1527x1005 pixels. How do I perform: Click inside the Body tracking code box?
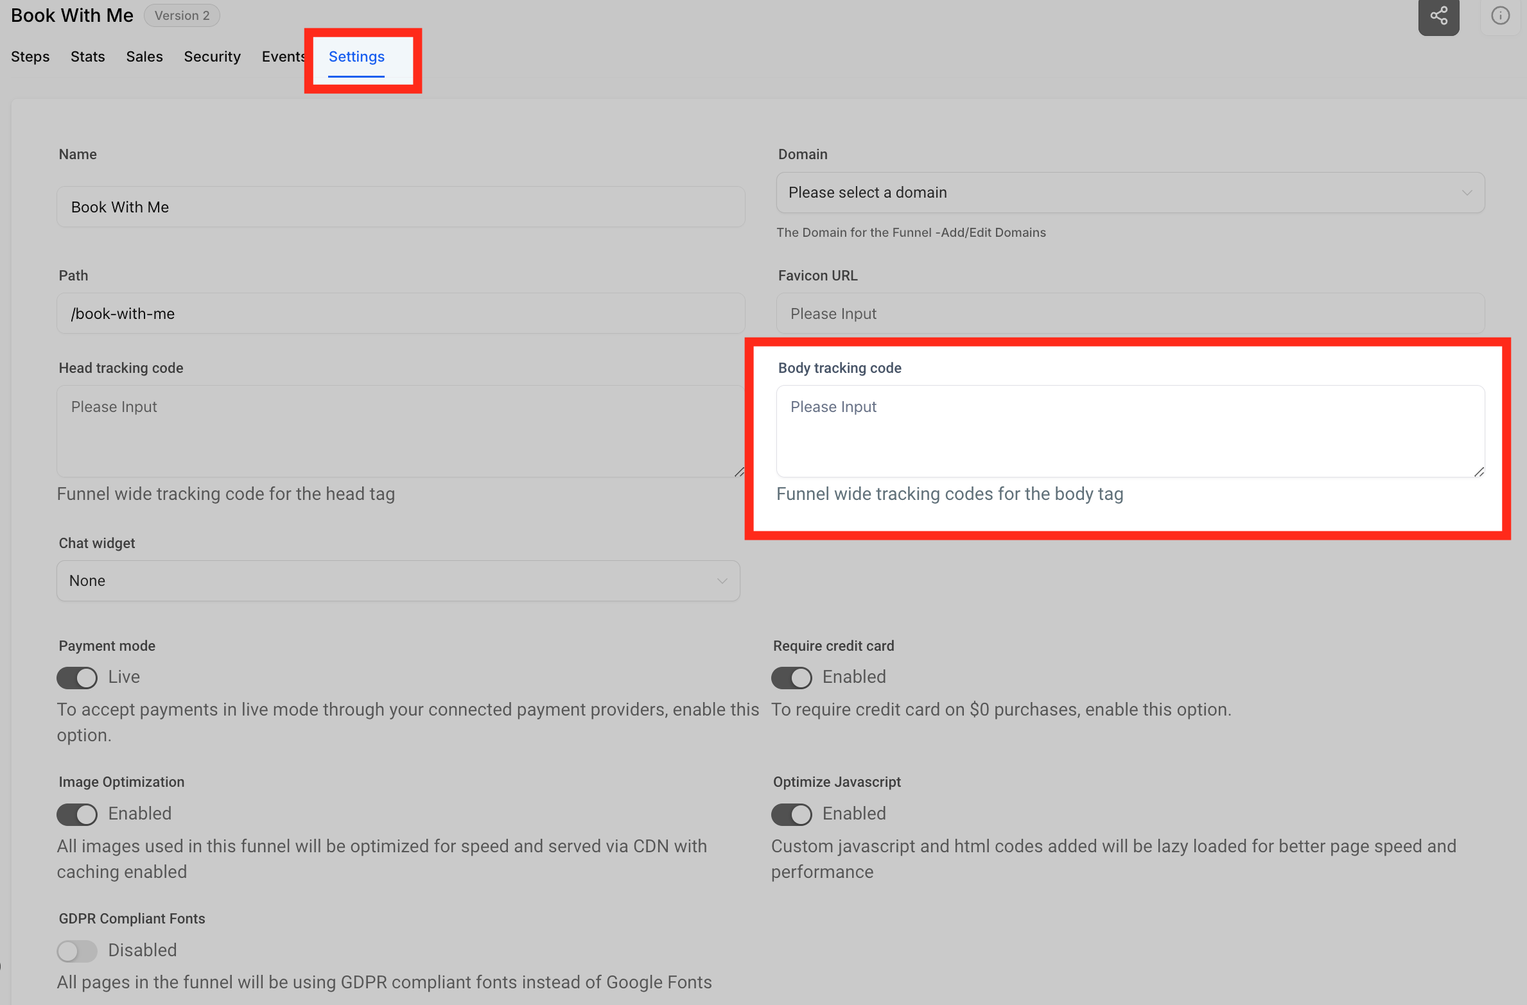1130,431
